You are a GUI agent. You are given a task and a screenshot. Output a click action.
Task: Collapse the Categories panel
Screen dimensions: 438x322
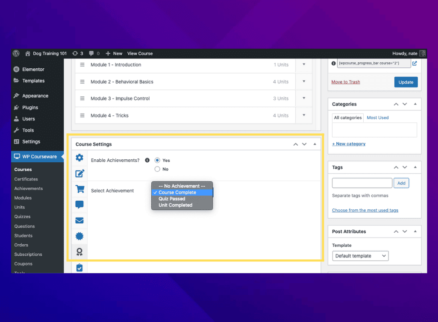pyautogui.click(x=415, y=104)
